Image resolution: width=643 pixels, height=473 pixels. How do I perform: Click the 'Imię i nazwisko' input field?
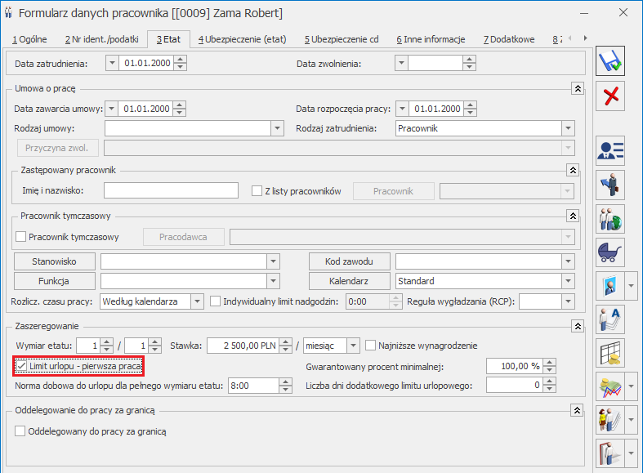tap(171, 190)
